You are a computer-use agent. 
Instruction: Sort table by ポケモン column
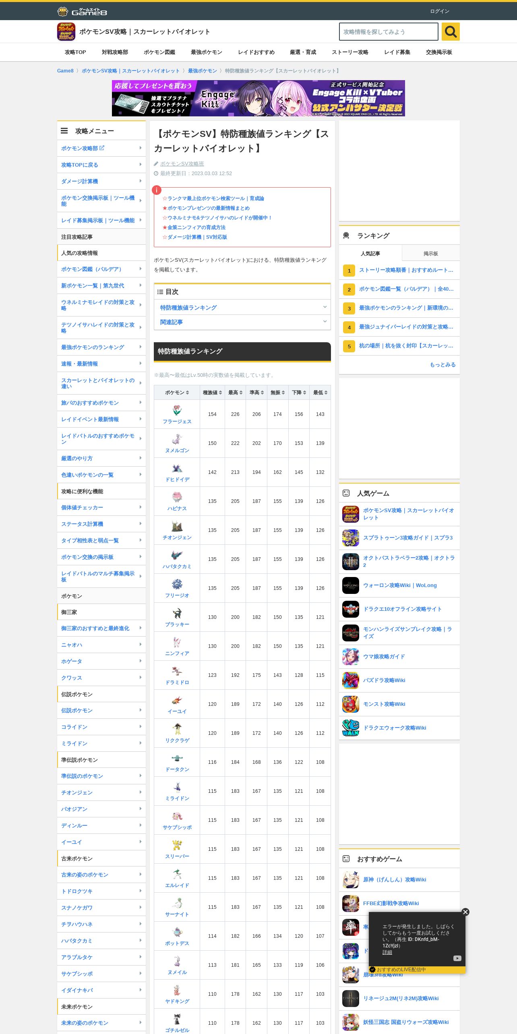177,393
